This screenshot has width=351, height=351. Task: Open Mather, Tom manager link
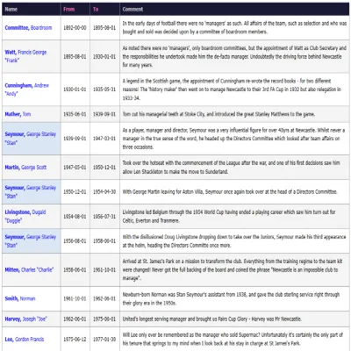(x=18, y=114)
